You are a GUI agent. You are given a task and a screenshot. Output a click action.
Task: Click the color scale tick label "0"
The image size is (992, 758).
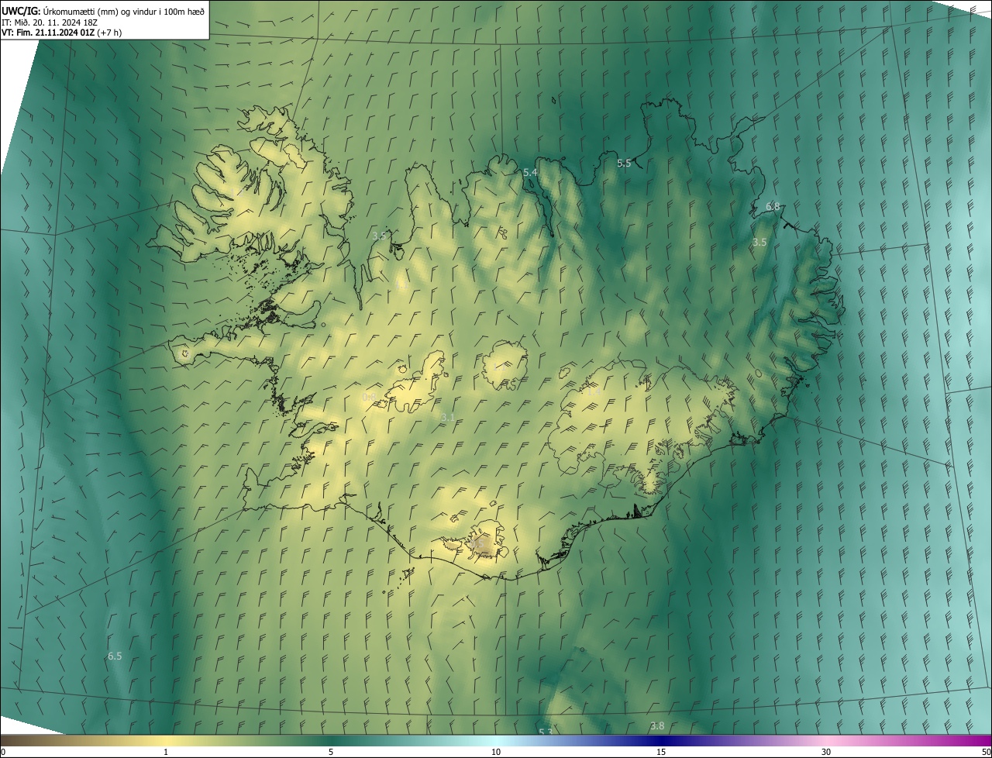pyautogui.click(x=3, y=752)
